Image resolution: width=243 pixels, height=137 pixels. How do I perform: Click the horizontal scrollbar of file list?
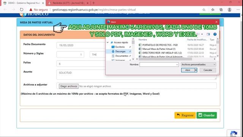165,59
